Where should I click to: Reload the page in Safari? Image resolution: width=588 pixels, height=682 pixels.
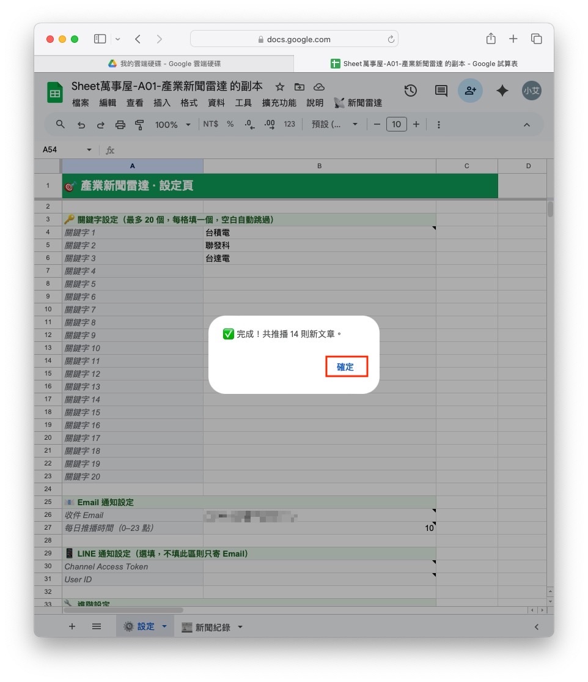pyautogui.click(x=391, y=39)
